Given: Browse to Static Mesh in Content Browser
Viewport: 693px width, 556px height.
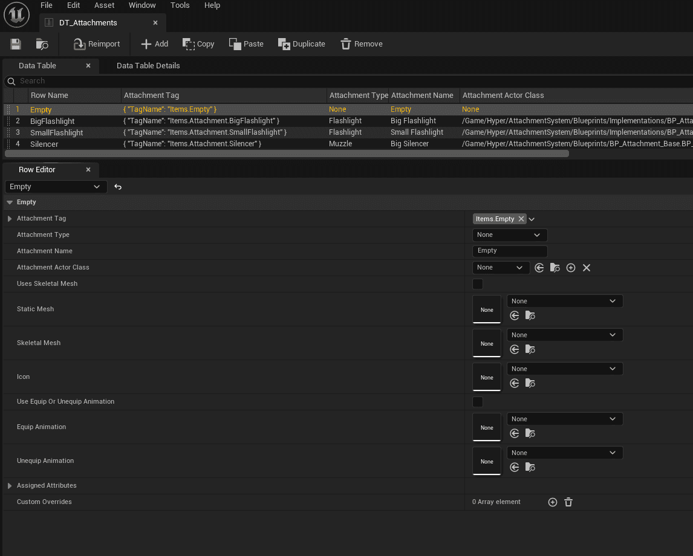Looking at the screenshot, I should pyautogui.click(x=530, y=315).
